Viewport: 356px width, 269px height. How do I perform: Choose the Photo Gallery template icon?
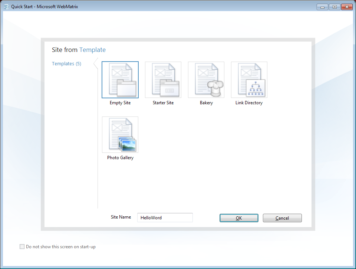tap(120, 135)
